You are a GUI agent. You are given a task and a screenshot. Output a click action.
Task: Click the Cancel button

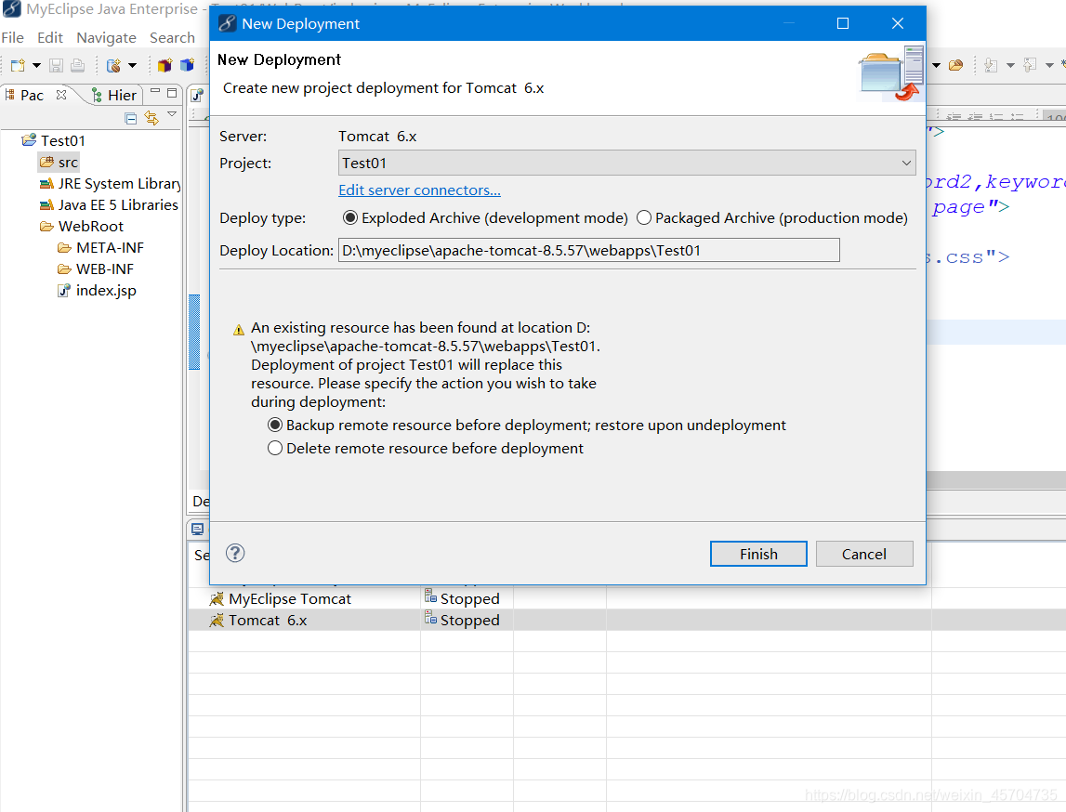point(864,554)
